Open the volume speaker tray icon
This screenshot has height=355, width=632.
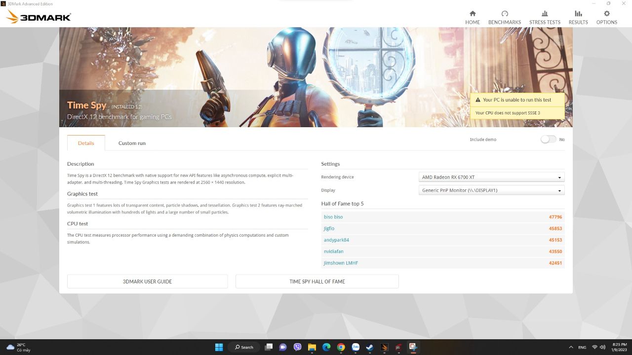tap(602, 347)
